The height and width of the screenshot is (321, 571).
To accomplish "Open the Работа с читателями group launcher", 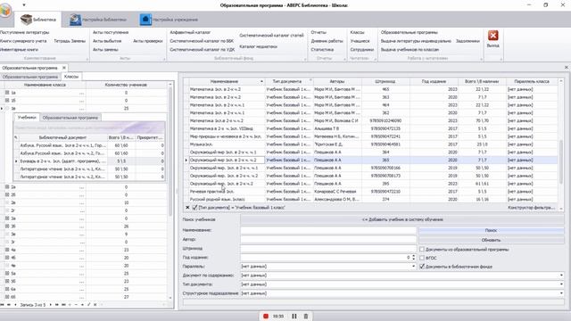I will 481,59.
